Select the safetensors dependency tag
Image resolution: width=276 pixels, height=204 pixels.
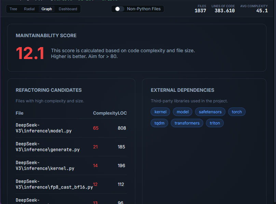click(x=210, y=112)
